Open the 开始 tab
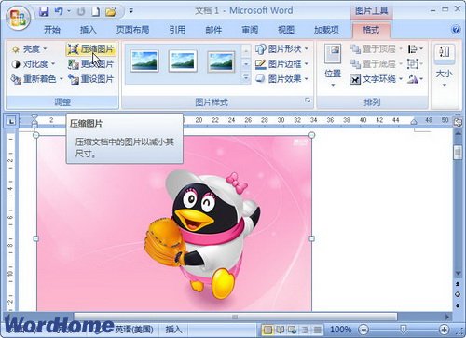Viewport: 466px width, 338px height. pos(52,30)
